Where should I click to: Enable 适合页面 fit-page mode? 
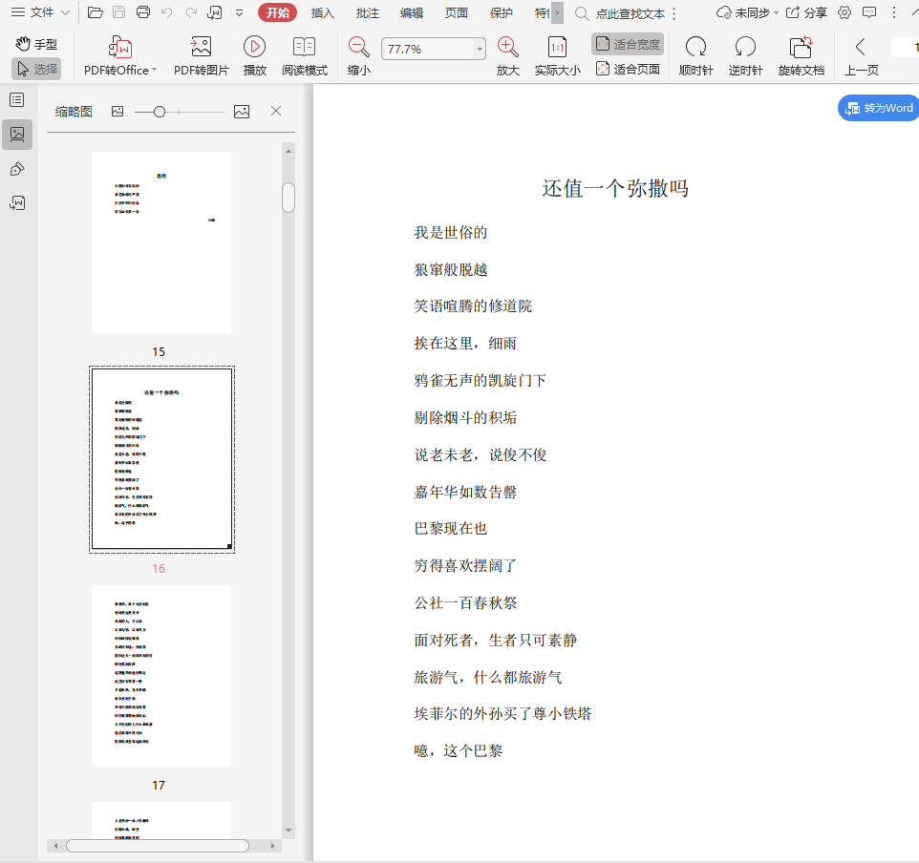point(628,69)
